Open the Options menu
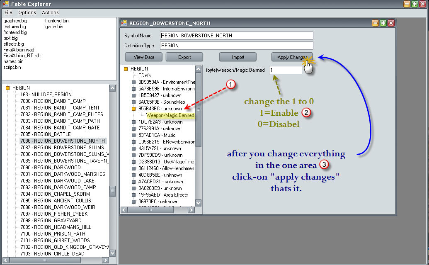429x265 pixels. pyautogui.click(x=27, y=12)
